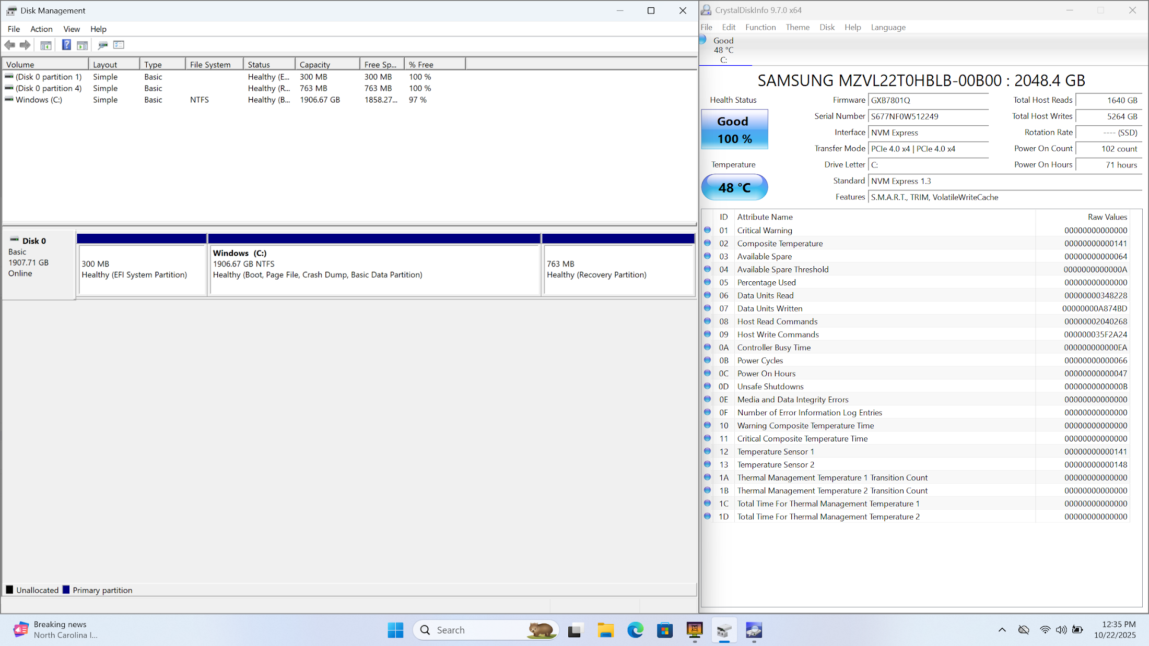Click the Windows Start button
1149x646 pixels.
(x=395, y=630)
